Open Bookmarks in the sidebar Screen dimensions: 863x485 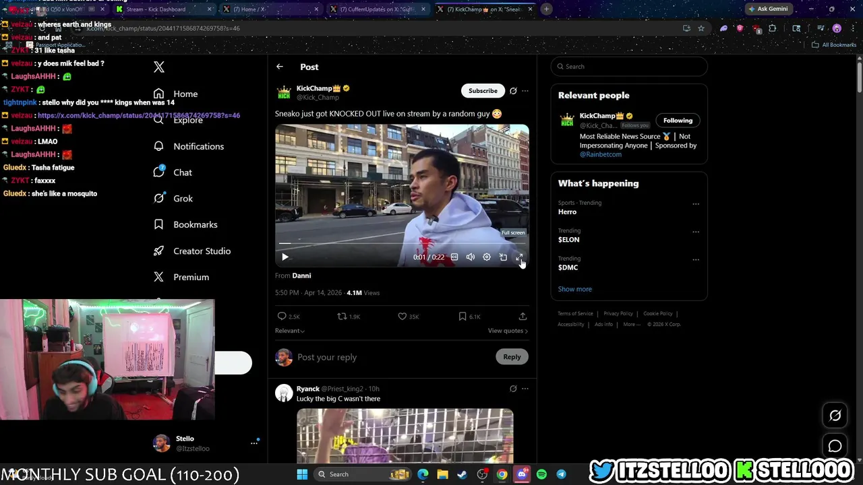click(185, 224)
